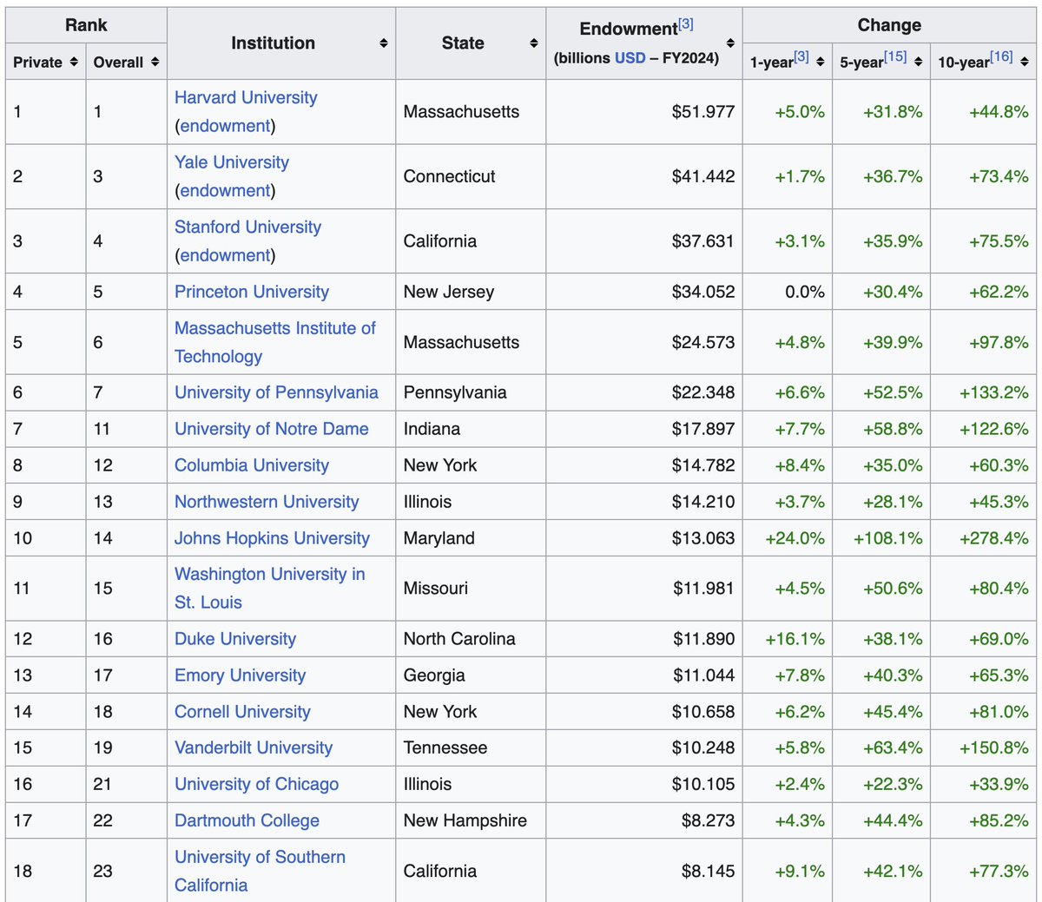Image resolution: width=1042 pixels, height=902 pixels.
Task: Open Harvard University link
Action: [x=246, y=97]
